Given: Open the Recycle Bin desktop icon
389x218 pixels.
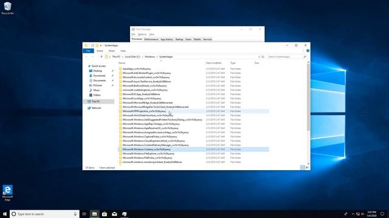Looking at the screenshot, I should coord(7,8).
